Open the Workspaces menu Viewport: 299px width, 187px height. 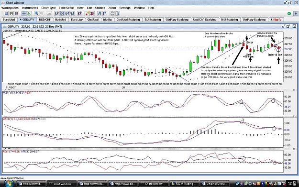(x=10, y=8)
